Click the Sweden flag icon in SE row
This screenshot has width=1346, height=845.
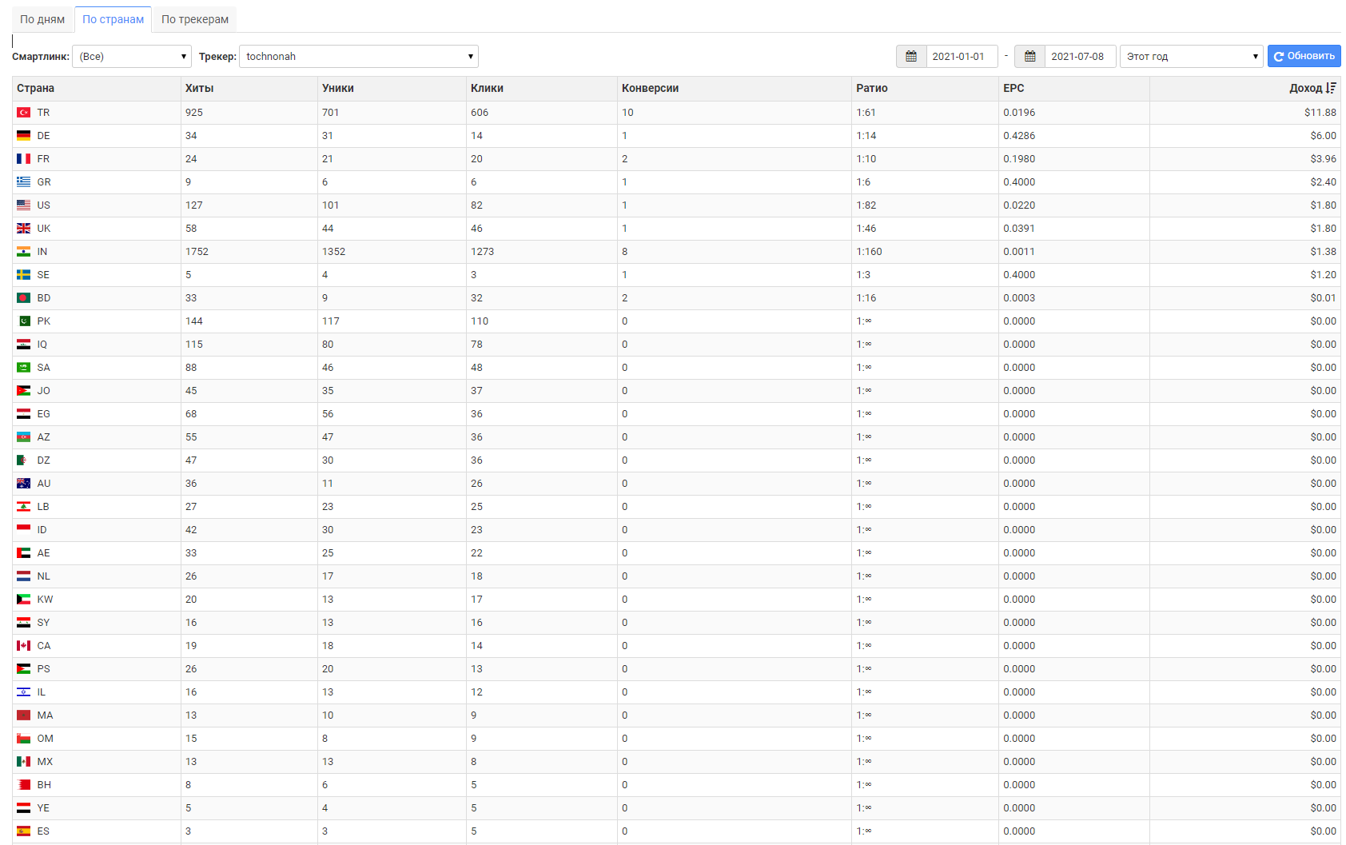(x=24, y=275)
